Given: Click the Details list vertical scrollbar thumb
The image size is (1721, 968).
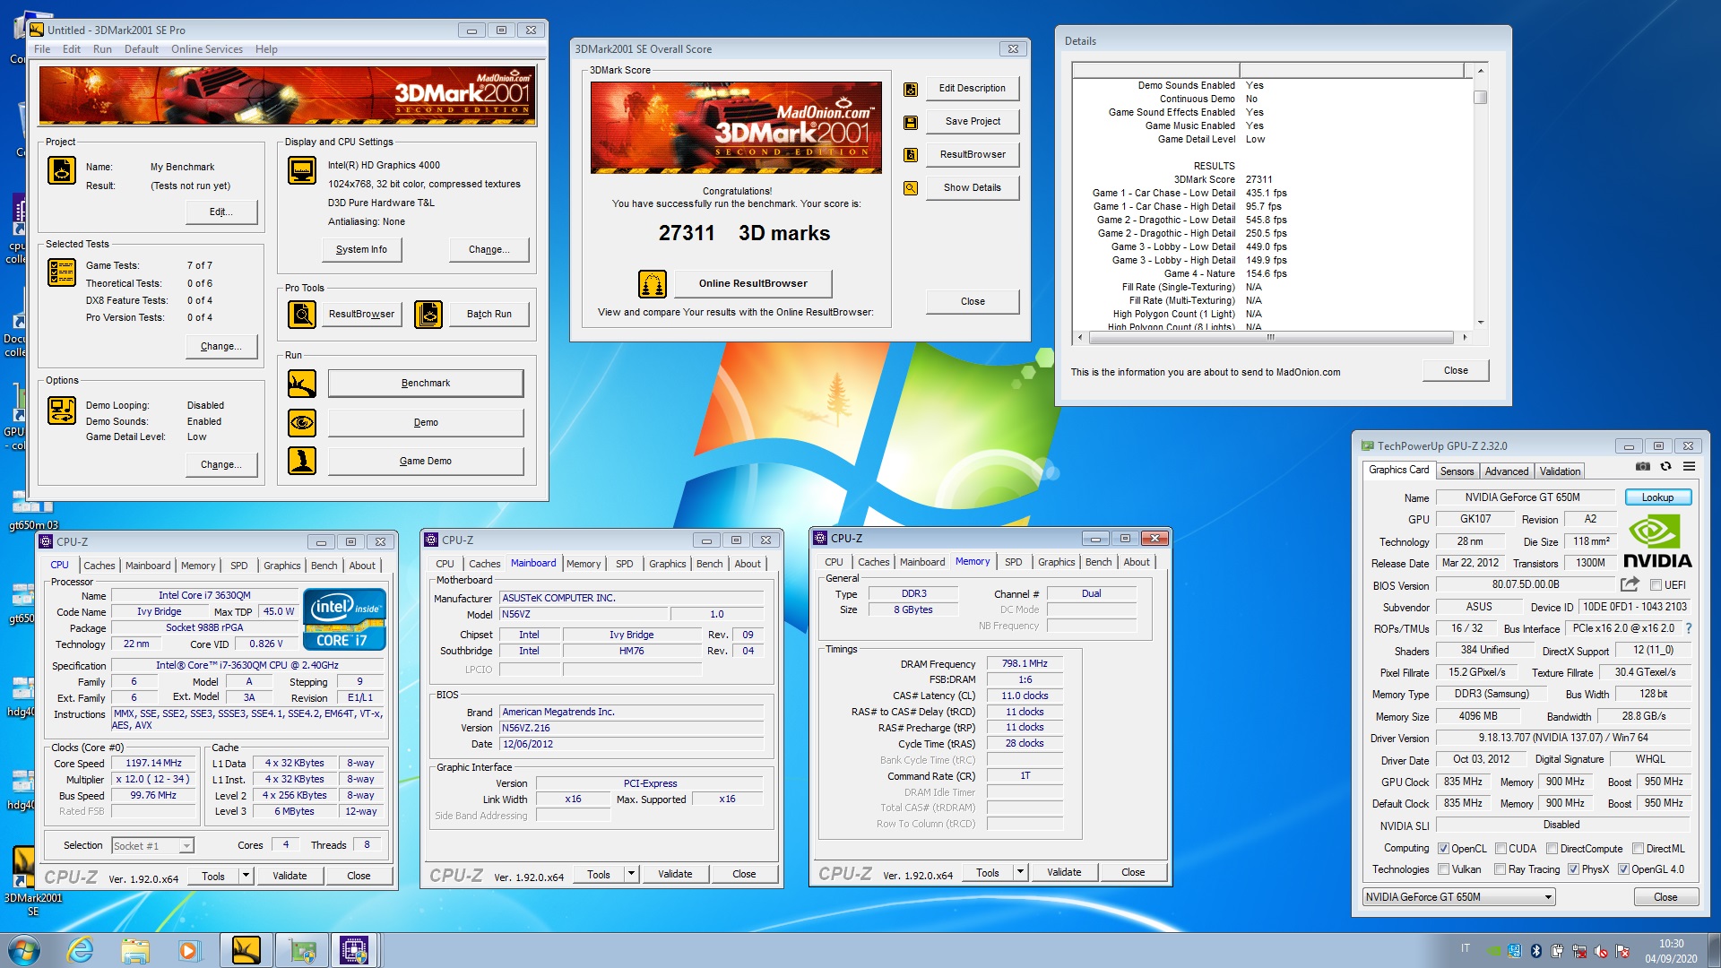Looking at the screenshot, I should pos(1481,97).
